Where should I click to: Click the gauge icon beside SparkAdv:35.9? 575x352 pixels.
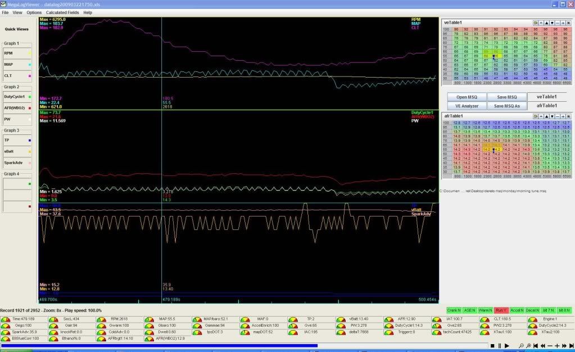[6, 332]
